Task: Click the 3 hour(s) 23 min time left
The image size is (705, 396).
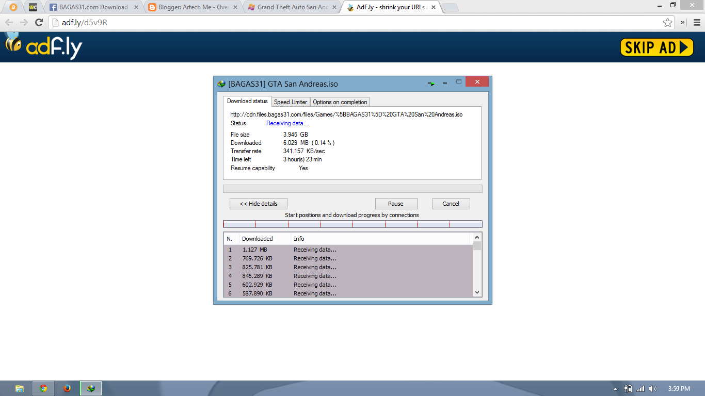Action: click(x=302, y=159)
